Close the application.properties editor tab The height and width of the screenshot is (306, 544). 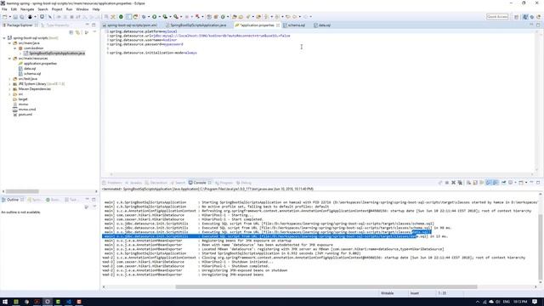pos(278,25)
